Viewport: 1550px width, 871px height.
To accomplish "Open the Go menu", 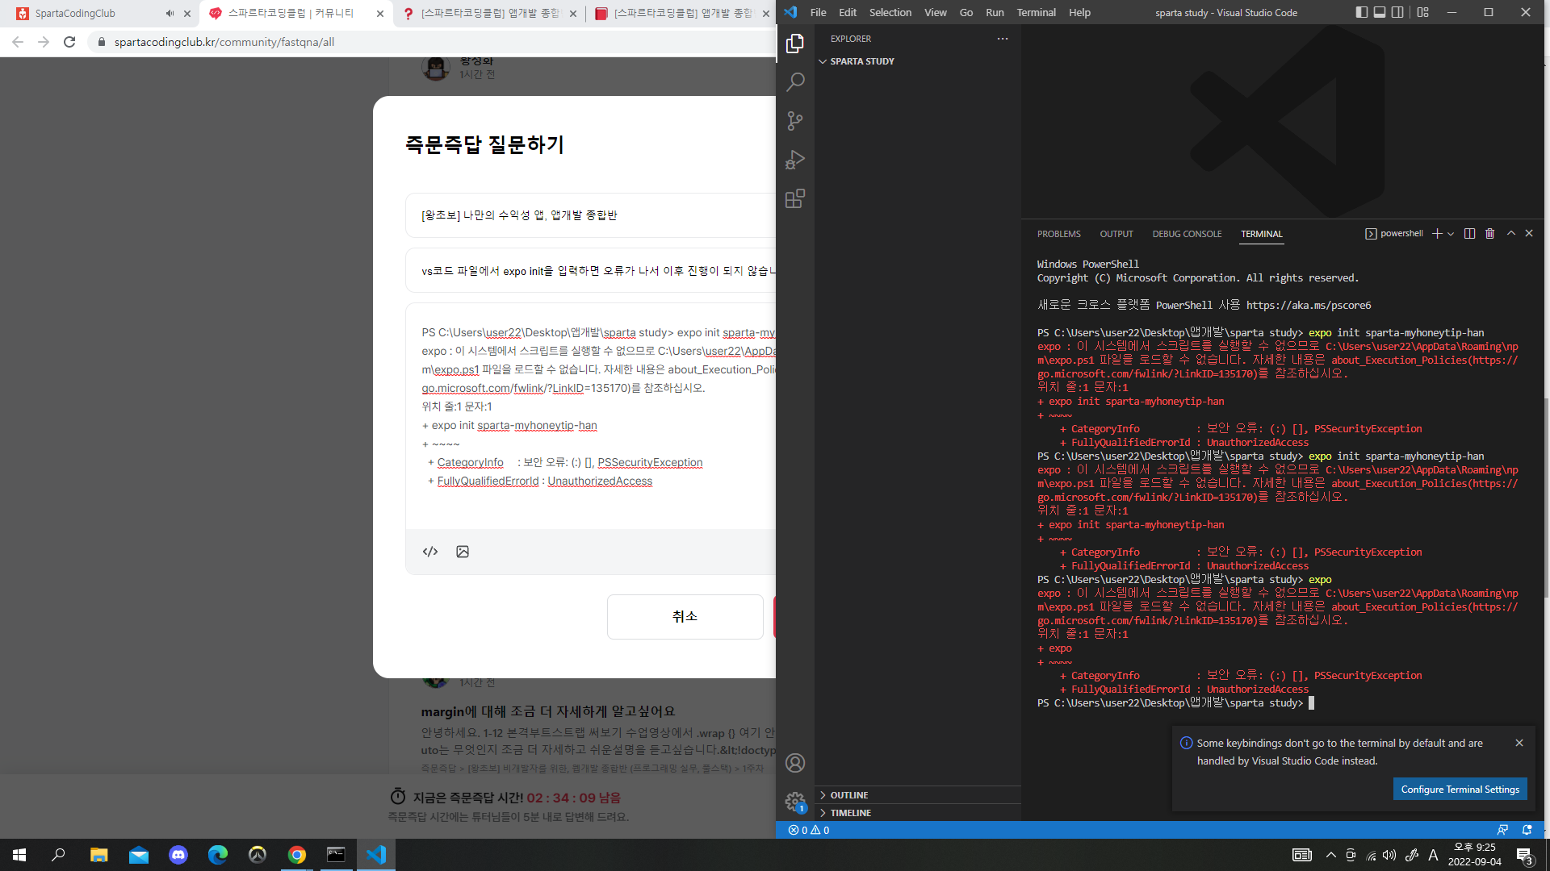I will [966, 12].
